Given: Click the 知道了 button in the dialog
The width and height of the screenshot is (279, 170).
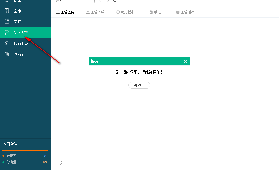Looking at the screenshot, I should point(139,85).
